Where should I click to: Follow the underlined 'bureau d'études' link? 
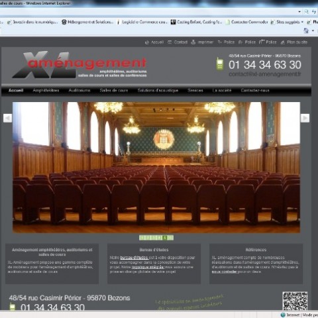pyautogui.click(x=134, y=258)
